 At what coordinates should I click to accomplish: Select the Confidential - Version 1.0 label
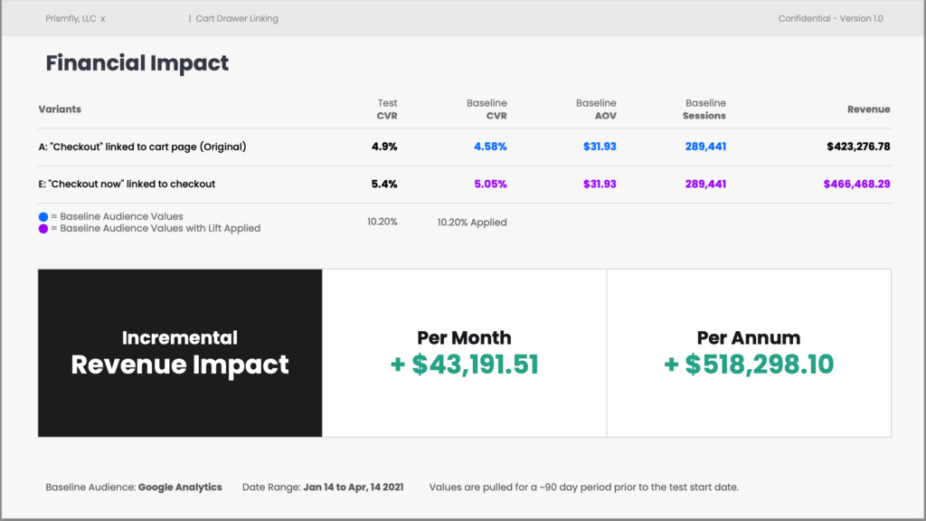tap(831, 18)
